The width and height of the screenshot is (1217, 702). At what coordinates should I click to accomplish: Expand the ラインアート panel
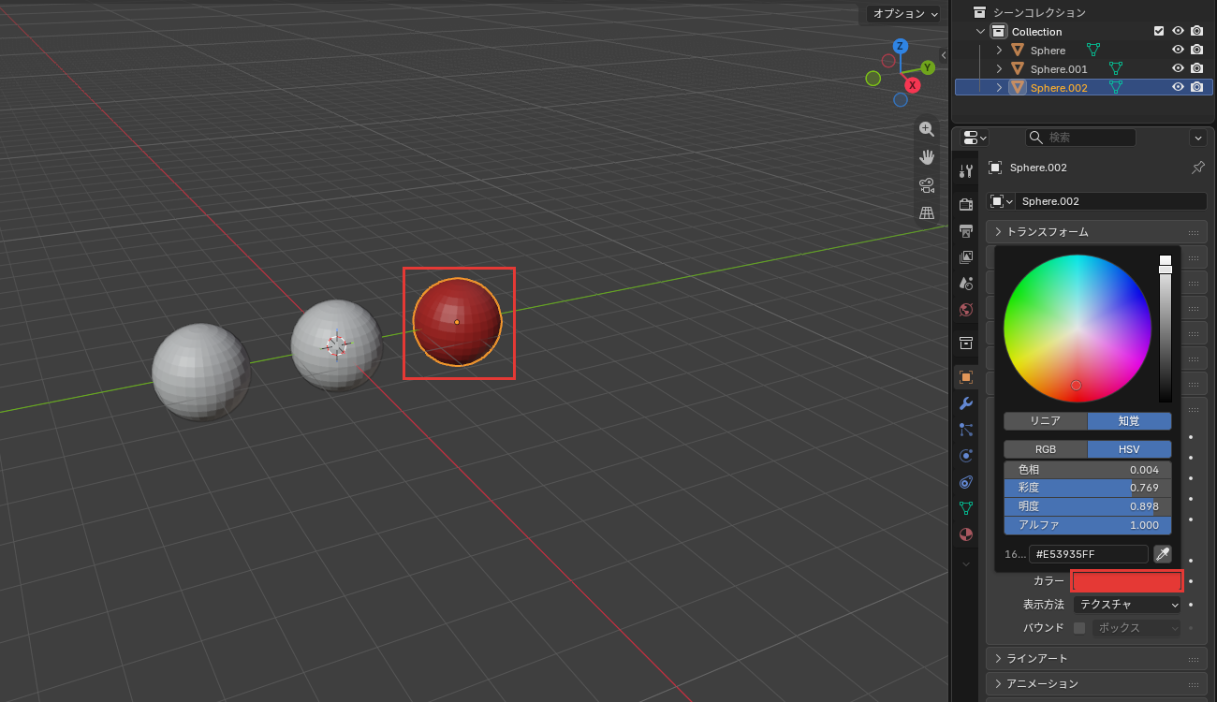[x=1096, y=659]
